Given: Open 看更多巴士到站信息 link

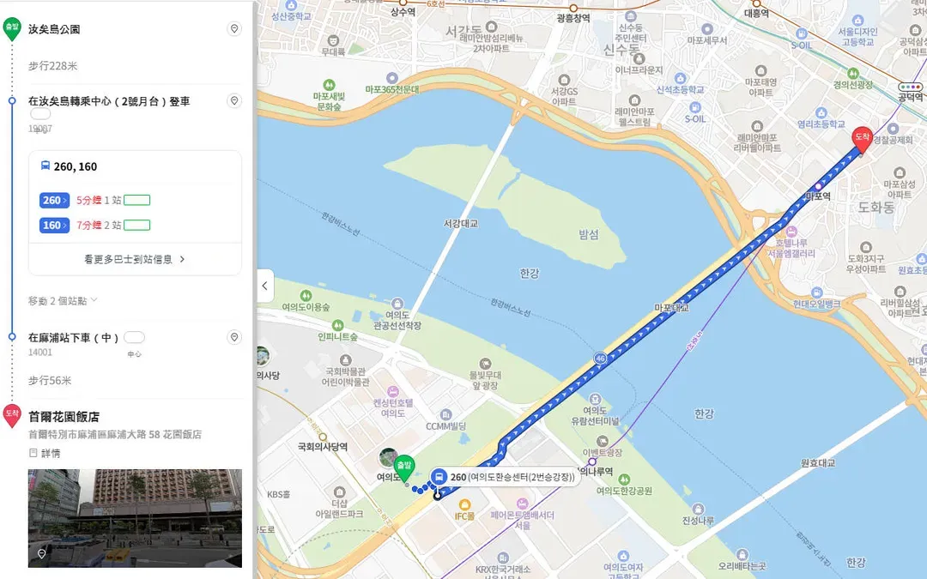Looking at the screenshot, I should 135,259.
